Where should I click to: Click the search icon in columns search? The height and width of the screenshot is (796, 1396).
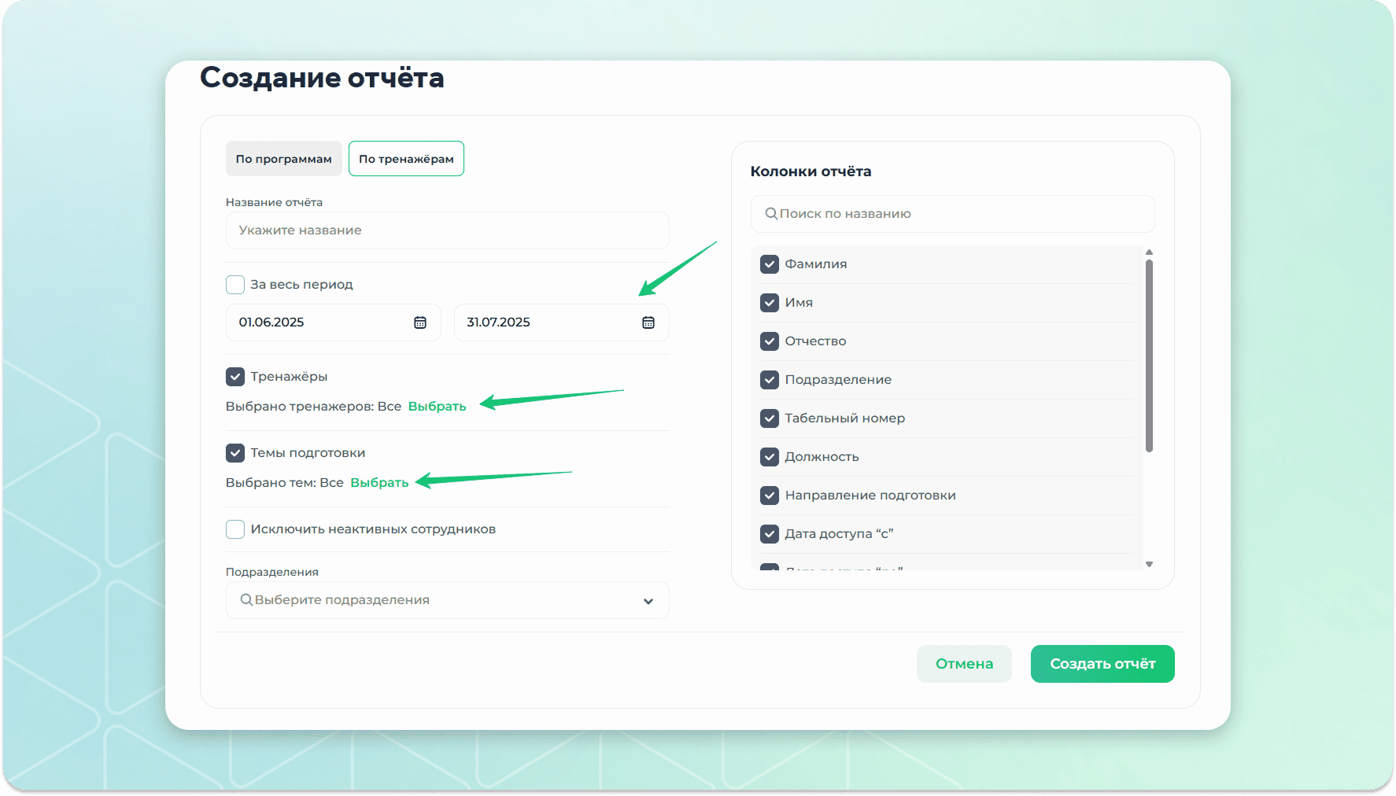(771, 214)
